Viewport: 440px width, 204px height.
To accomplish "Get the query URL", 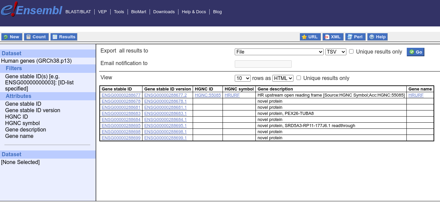I will [310, 37].
